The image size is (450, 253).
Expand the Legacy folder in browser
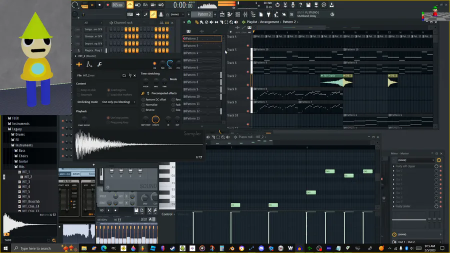pos(16,129)
